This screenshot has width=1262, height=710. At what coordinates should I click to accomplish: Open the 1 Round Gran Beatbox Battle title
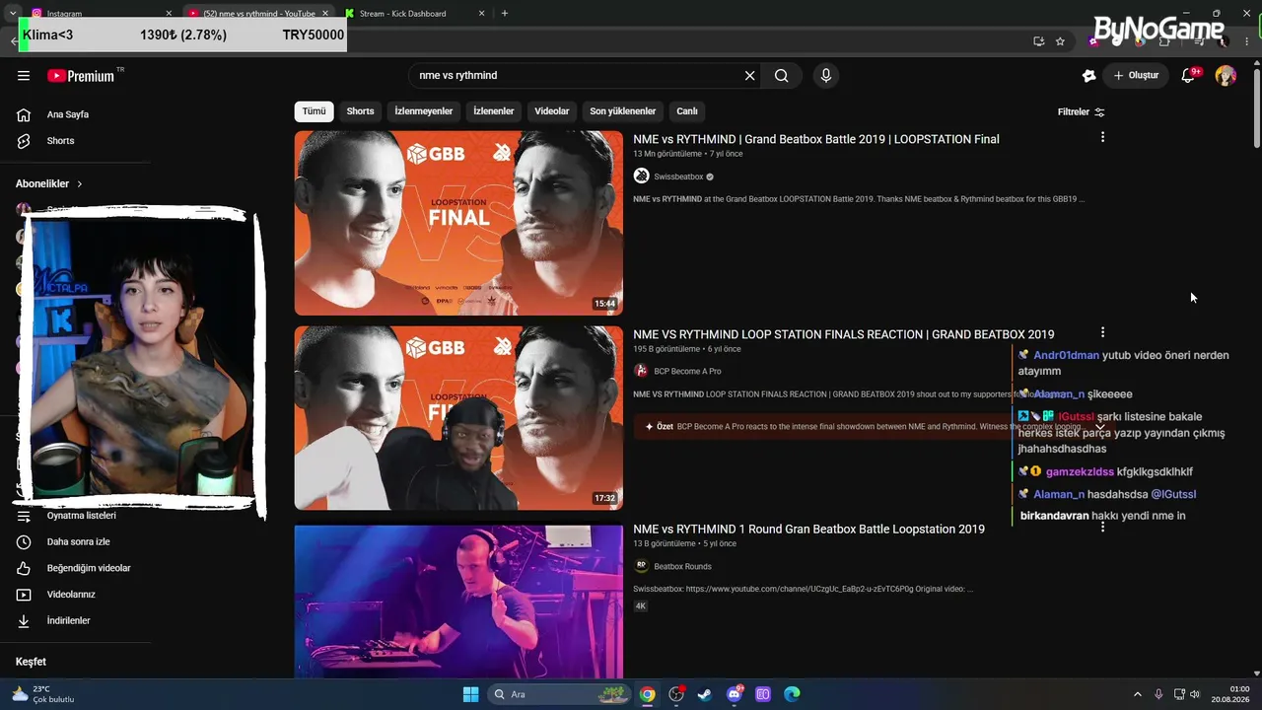tap(808, 530)
